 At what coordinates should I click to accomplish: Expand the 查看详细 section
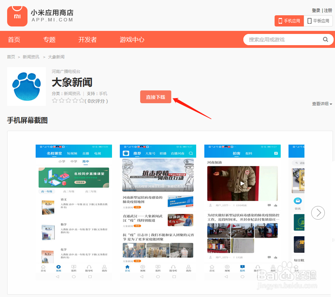[321, 104]
